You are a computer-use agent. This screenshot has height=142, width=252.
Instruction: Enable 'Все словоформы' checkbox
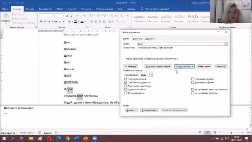coord(126,93)
